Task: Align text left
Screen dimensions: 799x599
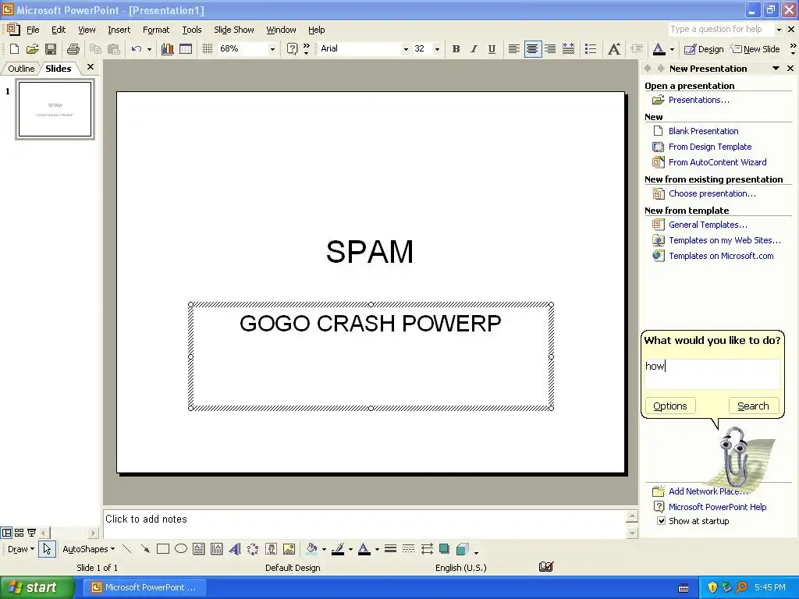Action: point(514,49)
